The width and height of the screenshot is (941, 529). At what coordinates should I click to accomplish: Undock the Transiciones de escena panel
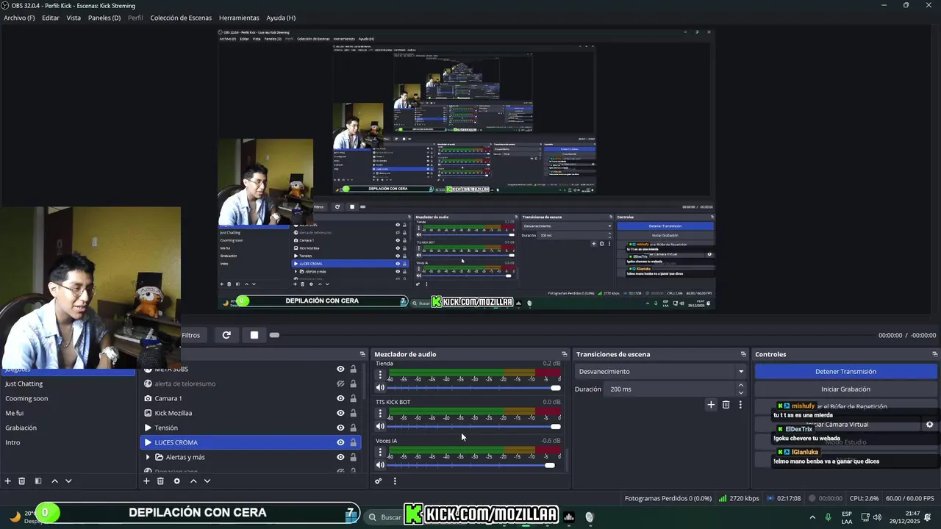coord(743,354)
